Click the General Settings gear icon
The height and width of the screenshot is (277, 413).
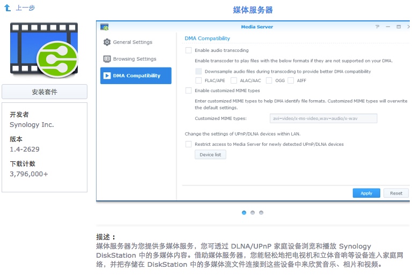(x=107, y=42)
